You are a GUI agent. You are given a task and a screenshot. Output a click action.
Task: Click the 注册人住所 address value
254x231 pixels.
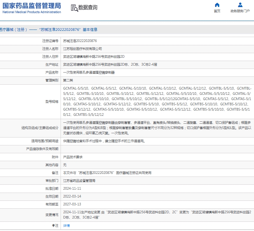(94, 57)
